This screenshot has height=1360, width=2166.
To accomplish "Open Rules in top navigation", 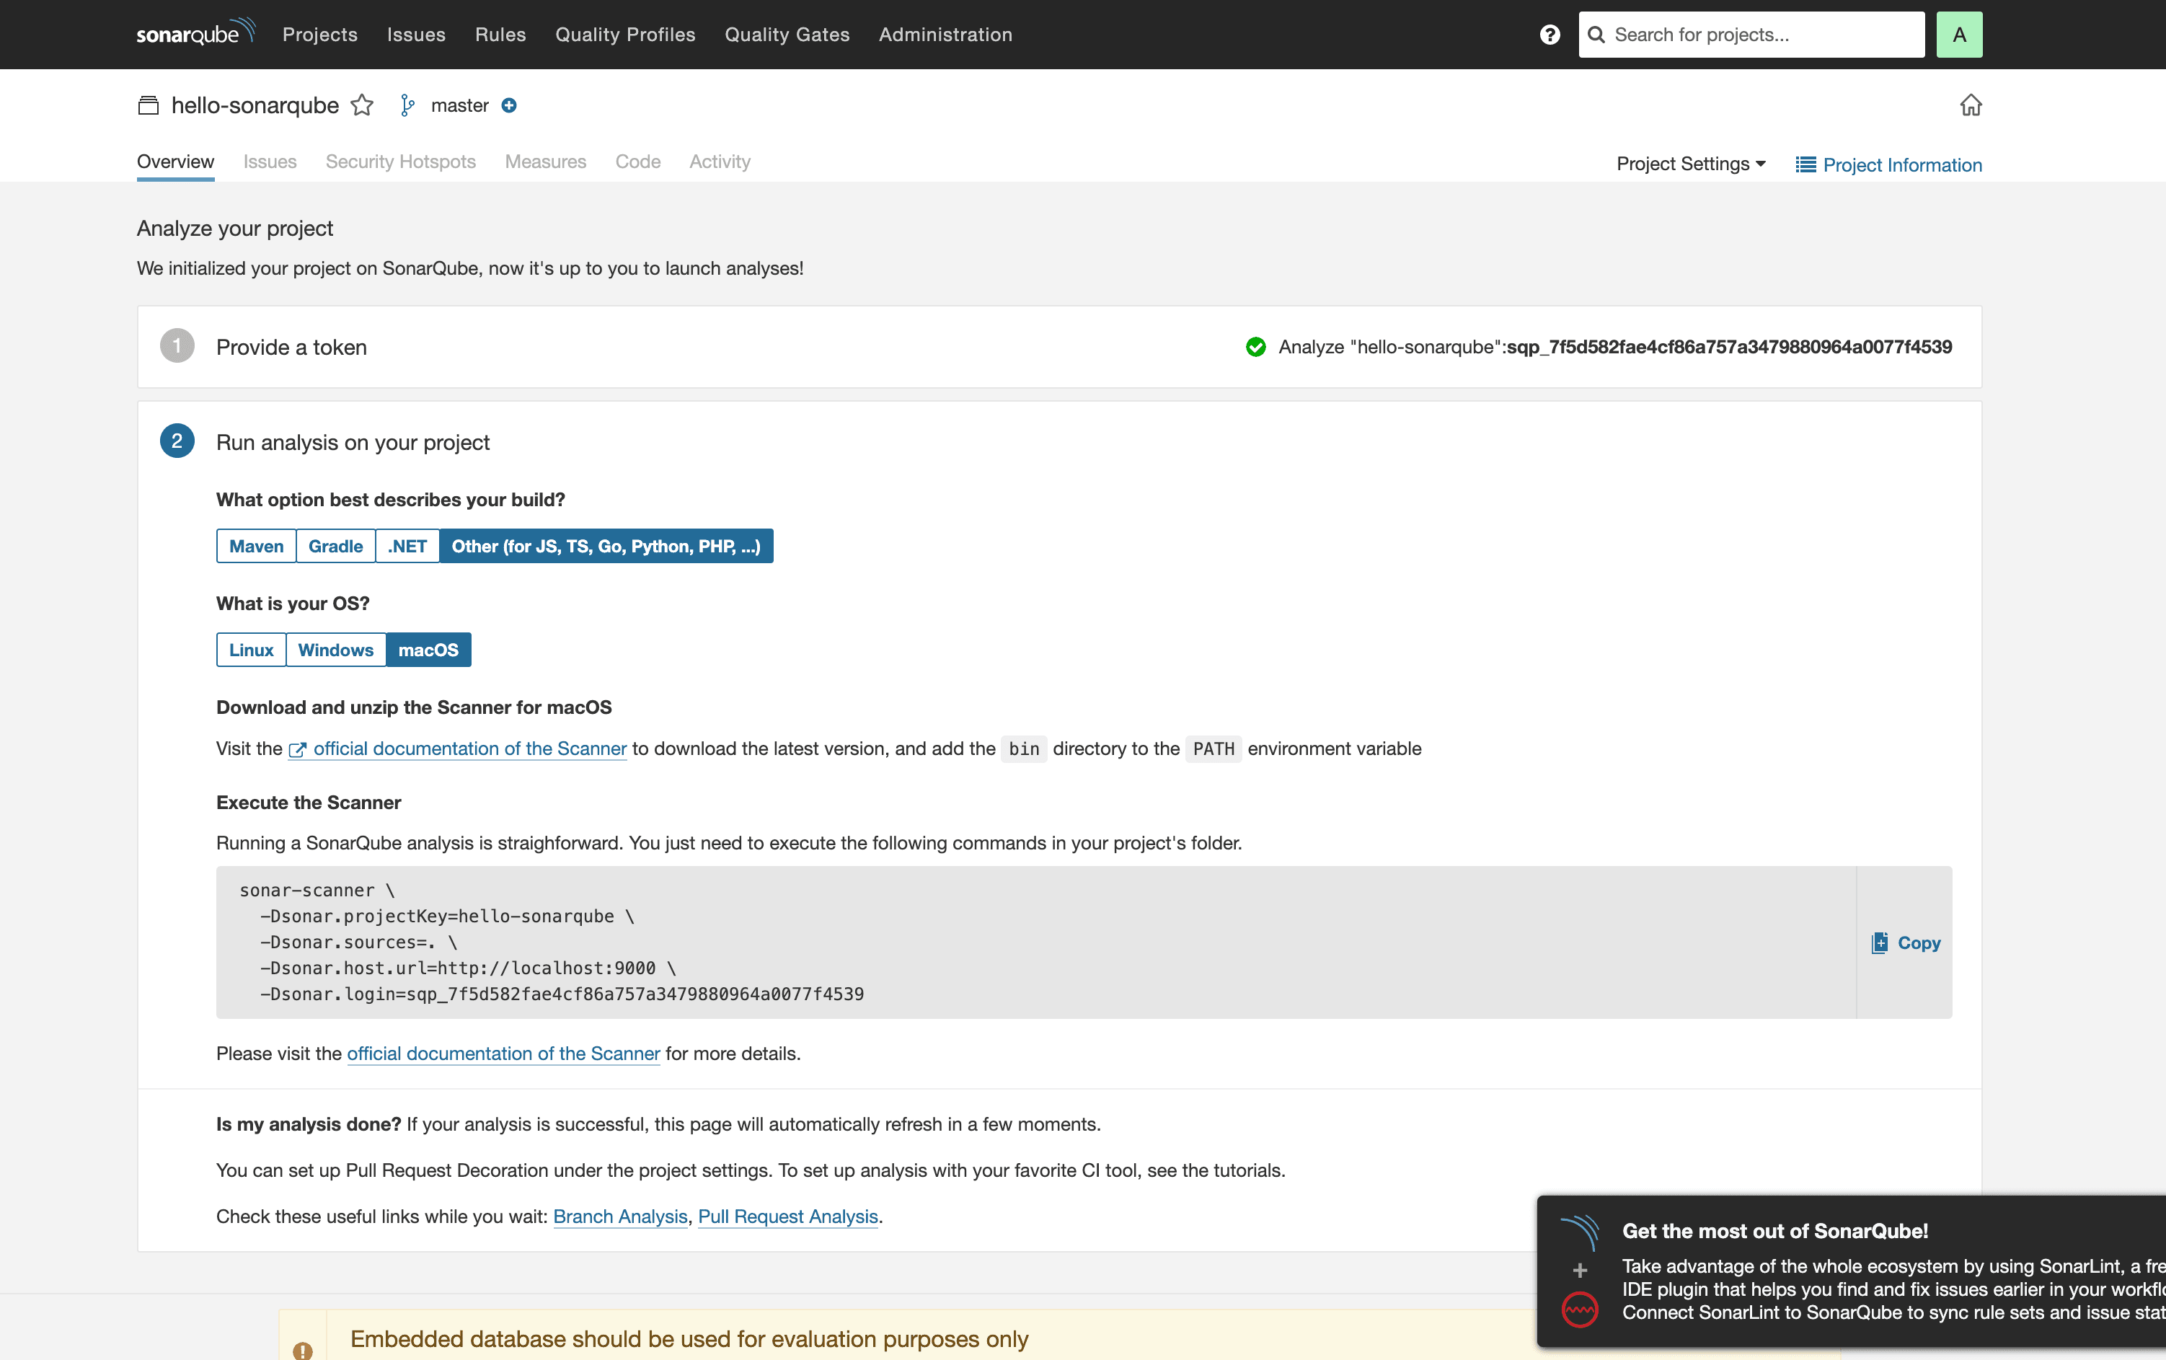I will pos(500,34).
